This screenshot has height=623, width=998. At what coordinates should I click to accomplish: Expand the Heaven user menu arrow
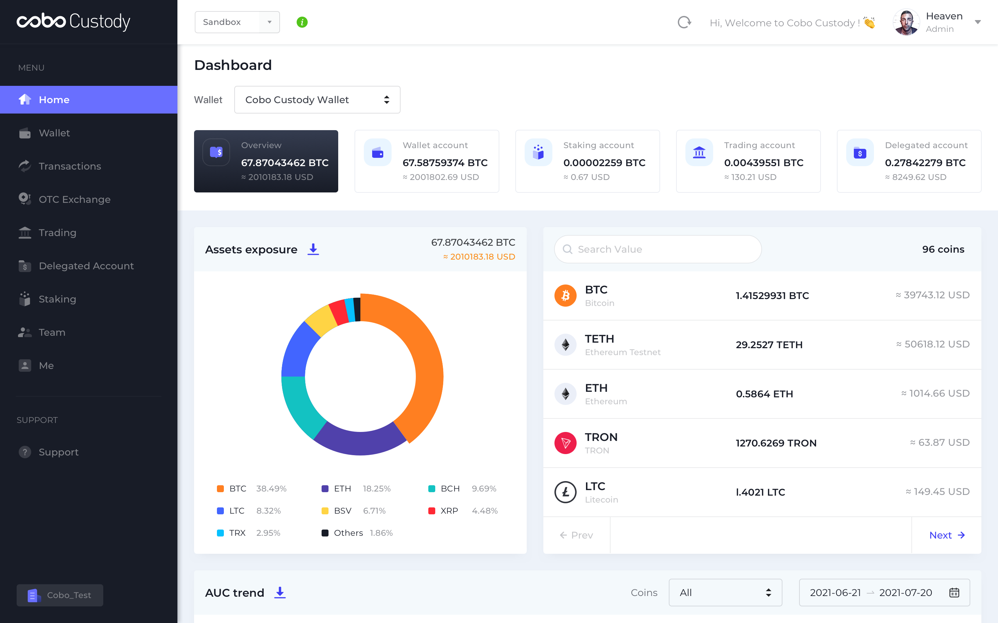pos(978,22)
